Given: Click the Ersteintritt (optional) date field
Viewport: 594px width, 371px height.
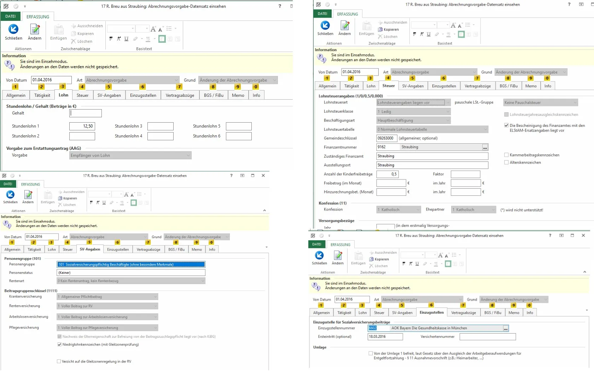Looking at the screenshot, I should click(x=385, y=337).
